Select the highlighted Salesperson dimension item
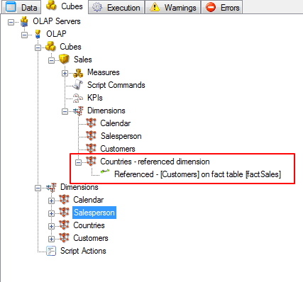 click(x=94, y=213)
